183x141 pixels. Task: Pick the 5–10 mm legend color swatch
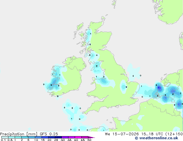coord(31,137)
